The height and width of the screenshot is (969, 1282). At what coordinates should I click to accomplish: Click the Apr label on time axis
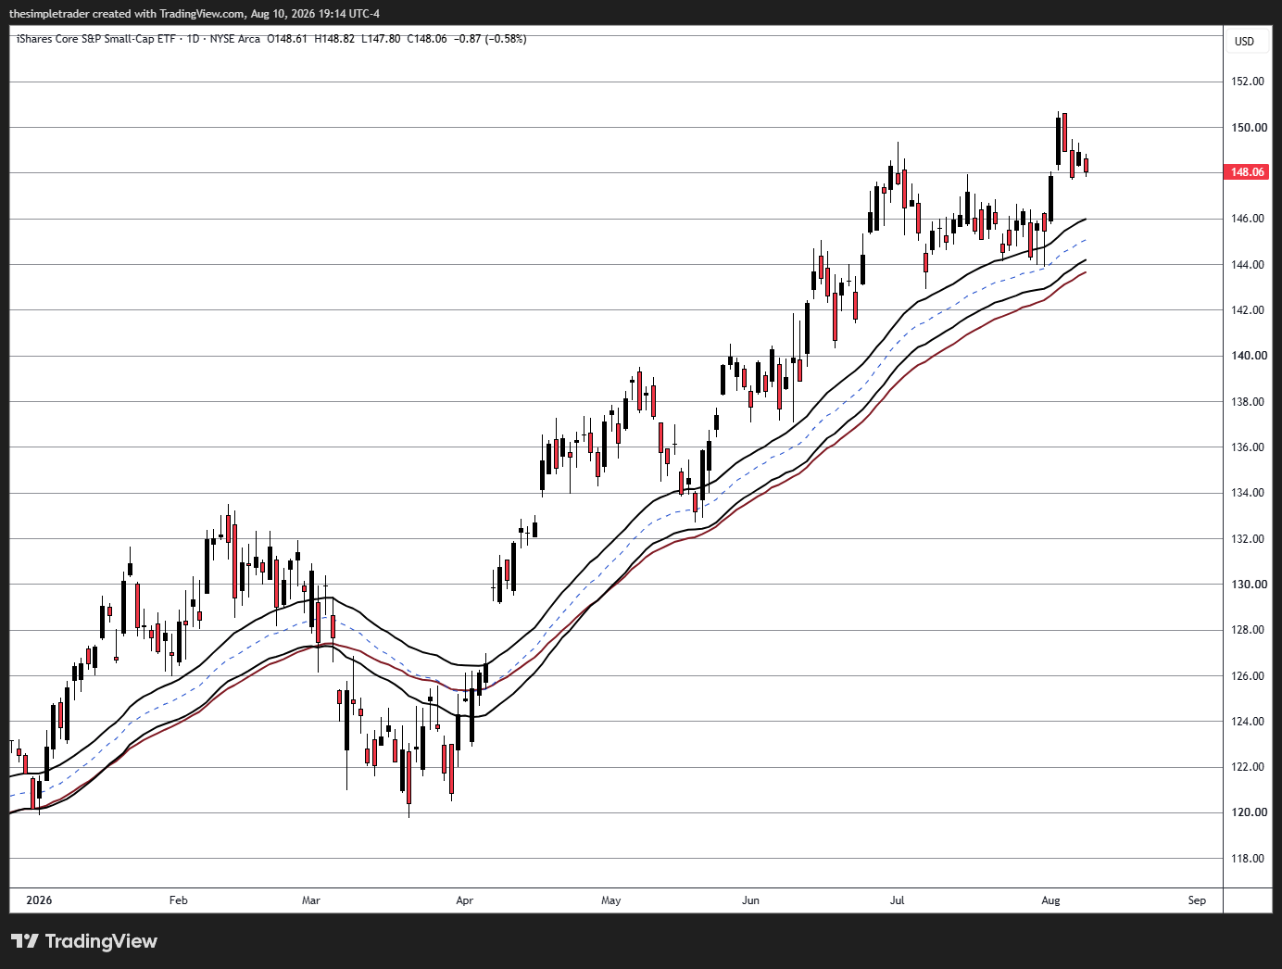(x=465, y=900)
